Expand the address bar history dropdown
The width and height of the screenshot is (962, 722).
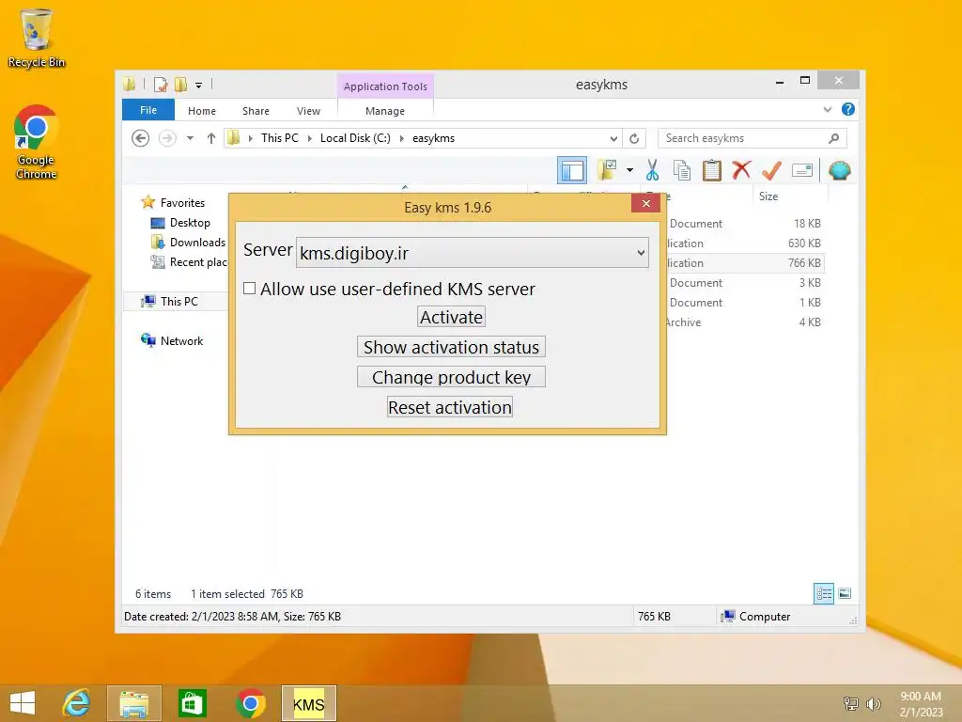pyautogui.click(x=613, y=138)
